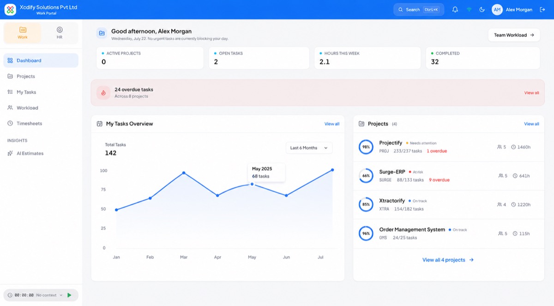Click the members icon on the Projectify row
The height and width of the screenshot is (306, 554).
[500, 147]
